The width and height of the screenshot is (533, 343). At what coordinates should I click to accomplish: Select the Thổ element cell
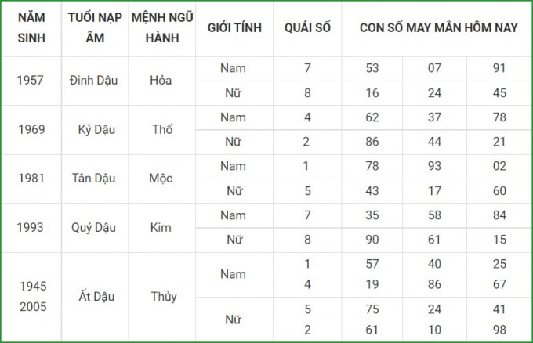[x=162, y=129]
